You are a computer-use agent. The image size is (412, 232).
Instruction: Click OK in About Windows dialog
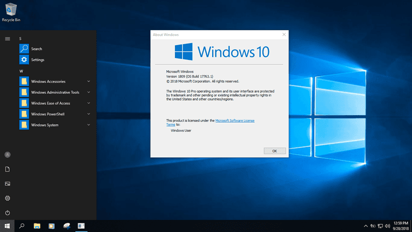point(275,151)
